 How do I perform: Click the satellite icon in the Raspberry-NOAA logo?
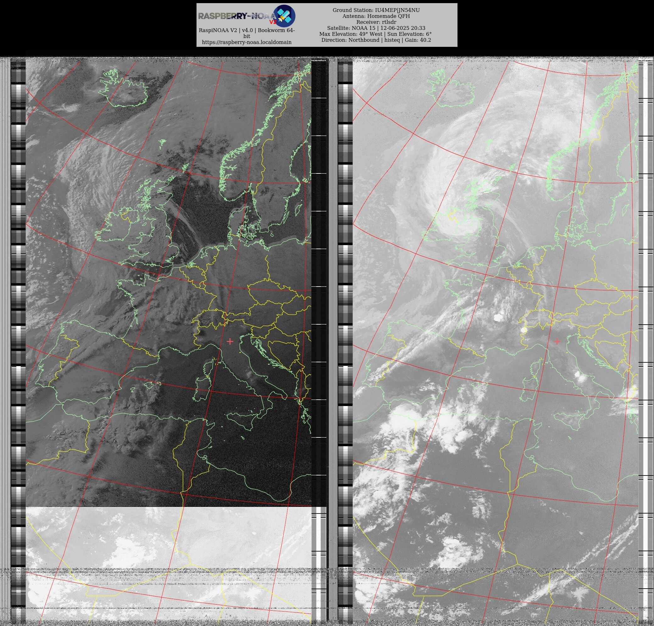284,16
